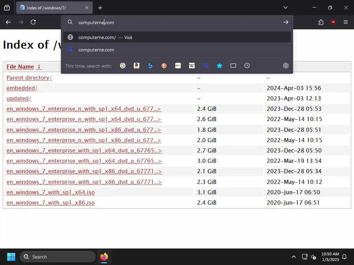Download enterprise_n x64 file sized 2.6 GiB
This screenshot has width=354, height=265.
[84, 119]
